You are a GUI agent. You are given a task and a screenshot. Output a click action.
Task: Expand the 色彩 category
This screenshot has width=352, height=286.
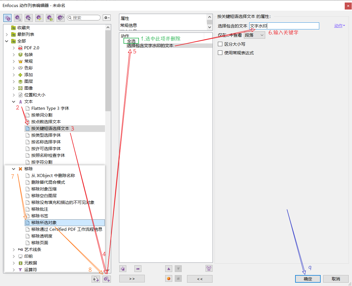14,68
